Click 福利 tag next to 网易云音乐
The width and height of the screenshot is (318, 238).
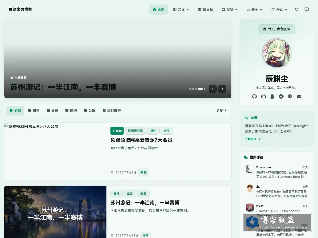coord(153,131)
